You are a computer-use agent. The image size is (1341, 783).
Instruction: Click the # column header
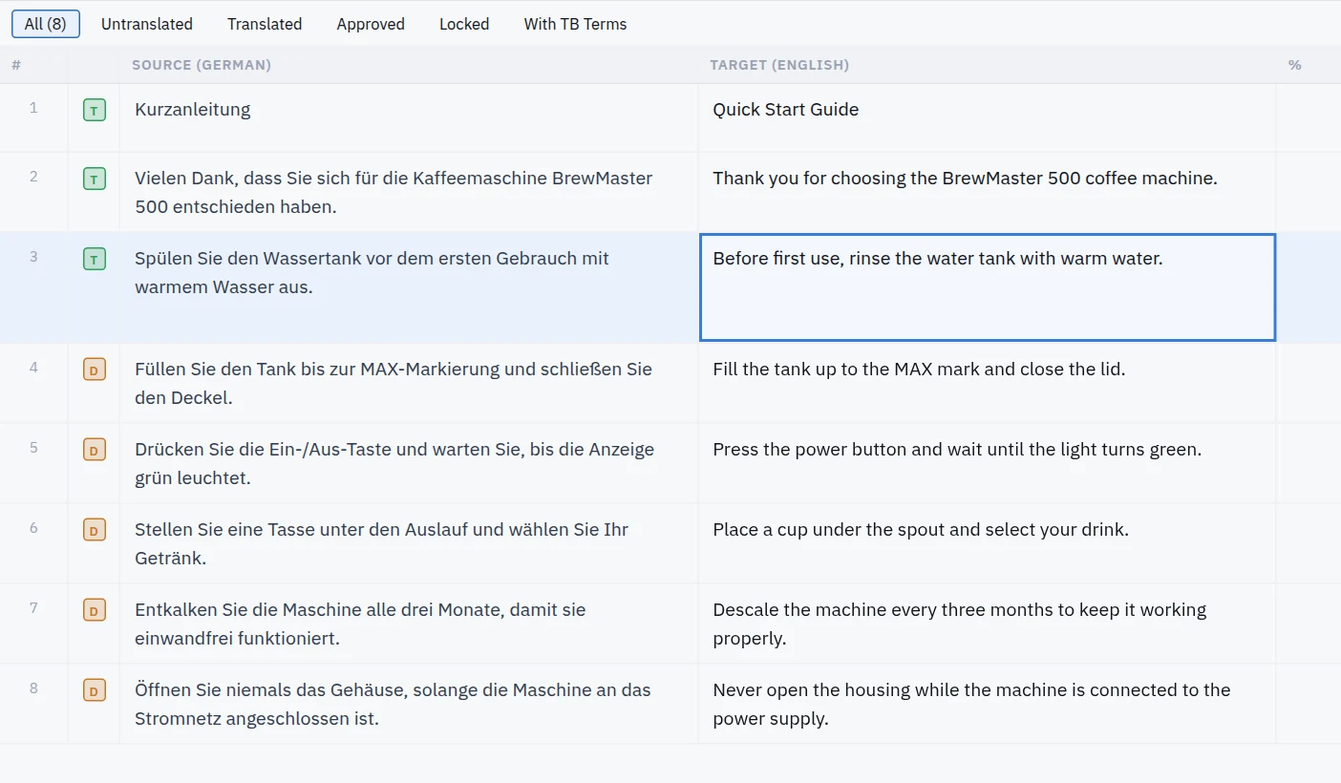point(16,65)
